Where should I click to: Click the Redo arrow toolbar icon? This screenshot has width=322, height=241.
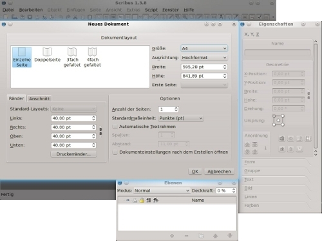tap(68, 17)
